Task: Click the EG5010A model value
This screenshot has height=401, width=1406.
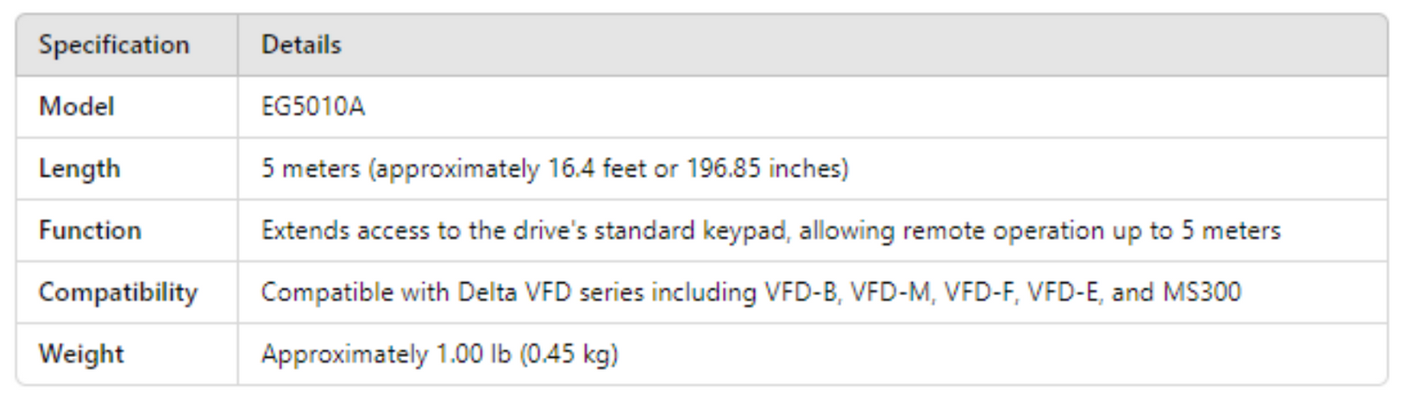Action: click(313, 107)
